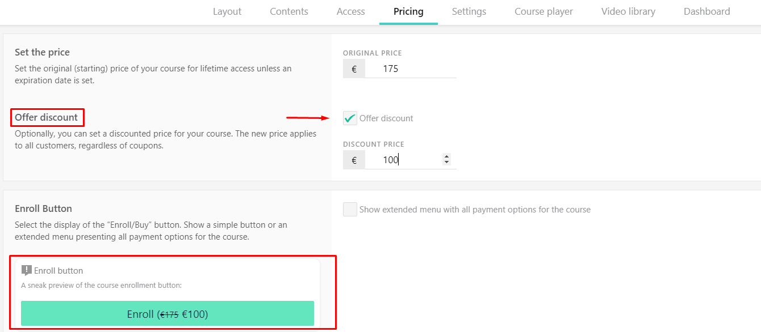
Task: Enable extended menu with all payment options
Action: click(349, 209)
